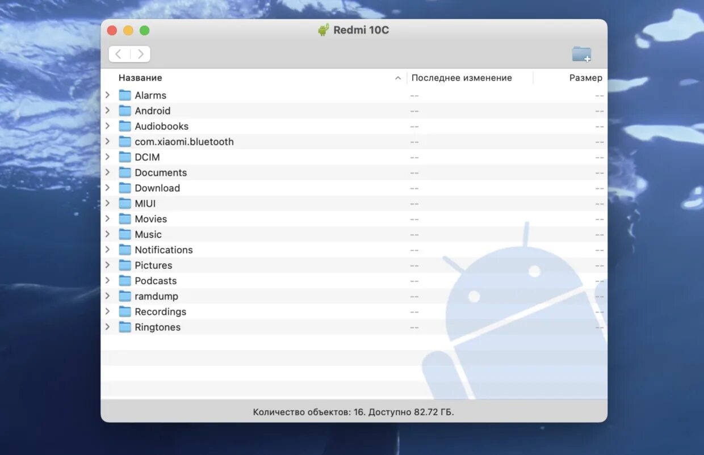Select the Android folder name
This screenshot has width=704, height=455.
click(153, 111)
